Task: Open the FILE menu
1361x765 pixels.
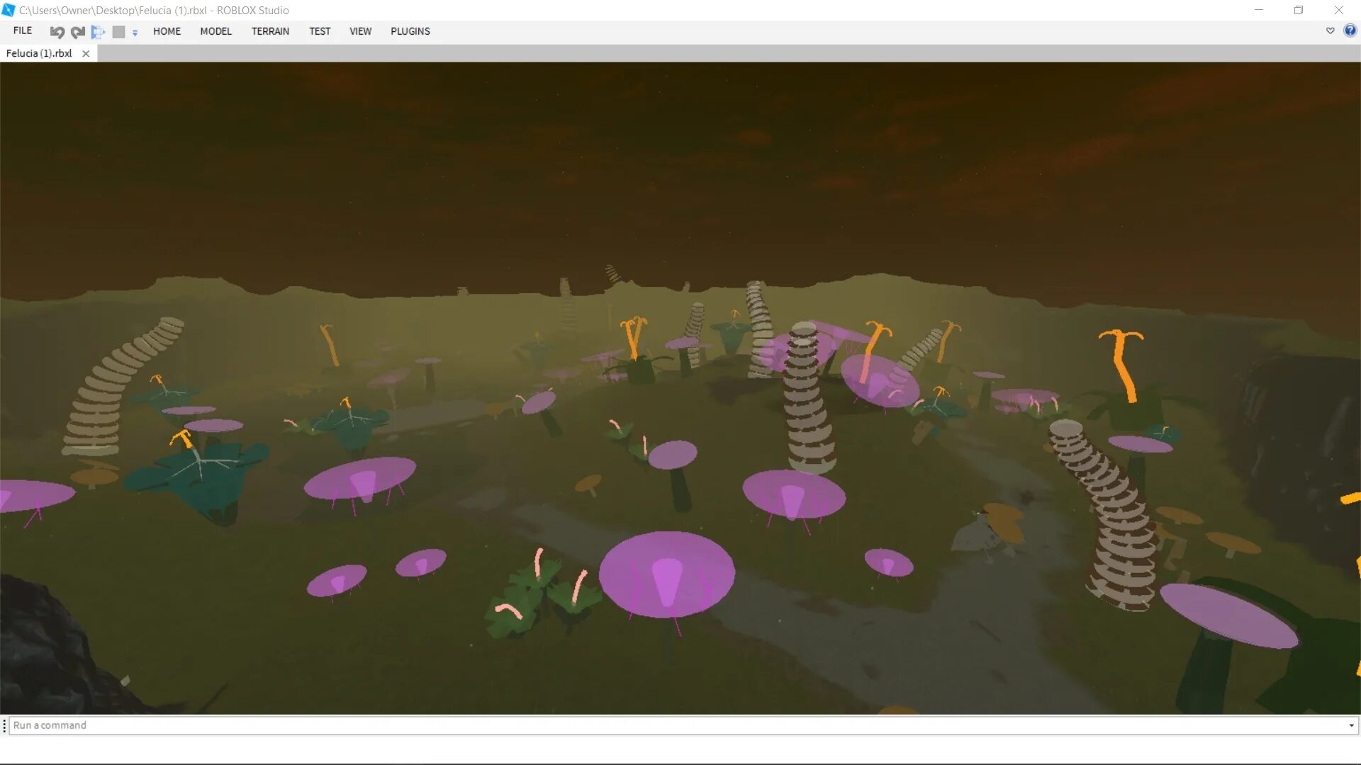Action: pyautogui.click(x=23, y=31)
